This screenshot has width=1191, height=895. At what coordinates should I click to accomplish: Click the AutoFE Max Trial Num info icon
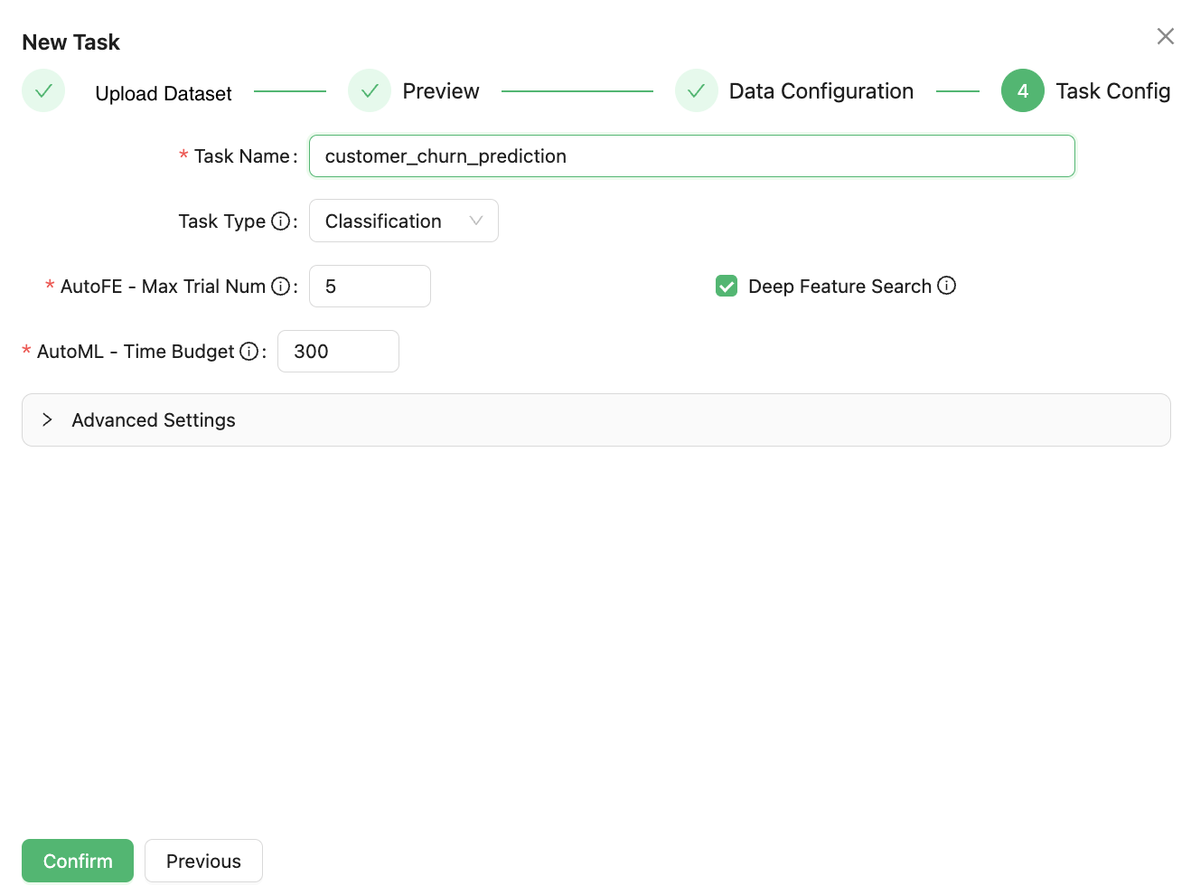coord(280,287)
